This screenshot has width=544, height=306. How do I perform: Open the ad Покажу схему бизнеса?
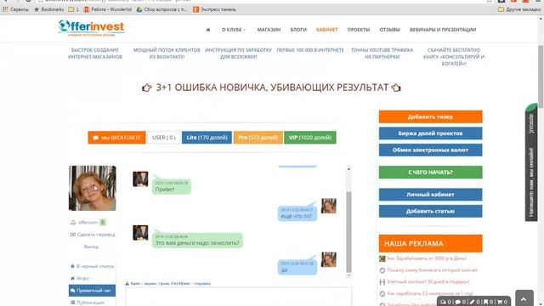[432, 270]
